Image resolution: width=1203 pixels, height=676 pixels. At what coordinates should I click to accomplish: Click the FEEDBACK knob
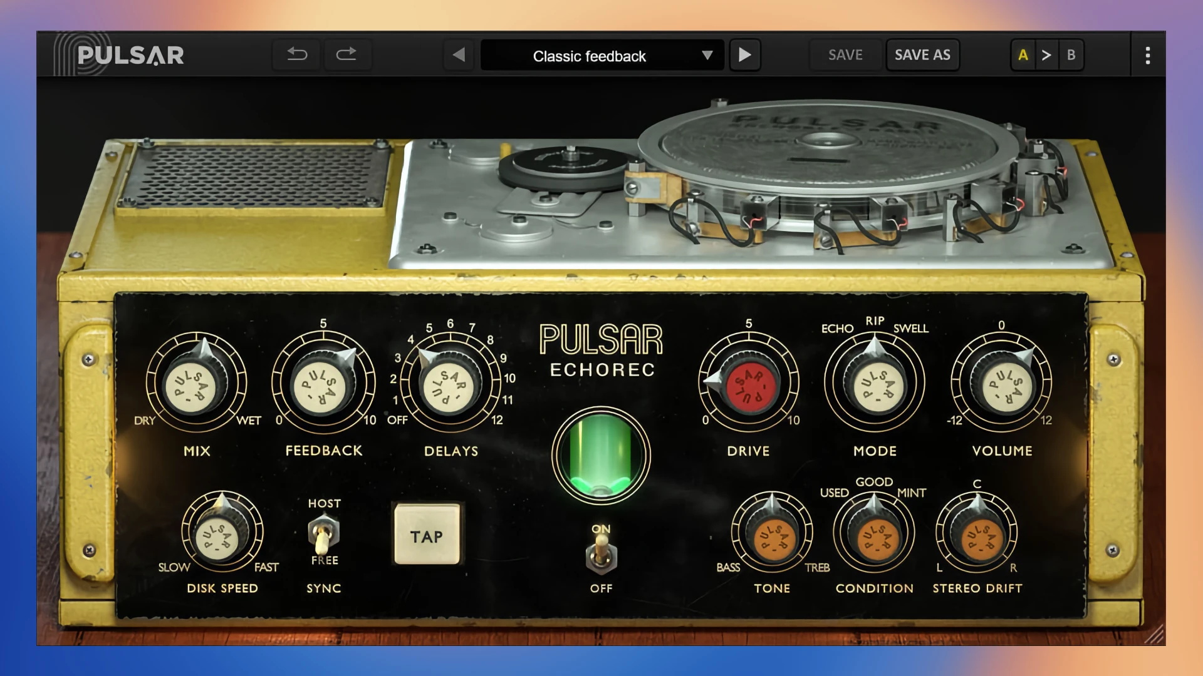coord(323,383)
